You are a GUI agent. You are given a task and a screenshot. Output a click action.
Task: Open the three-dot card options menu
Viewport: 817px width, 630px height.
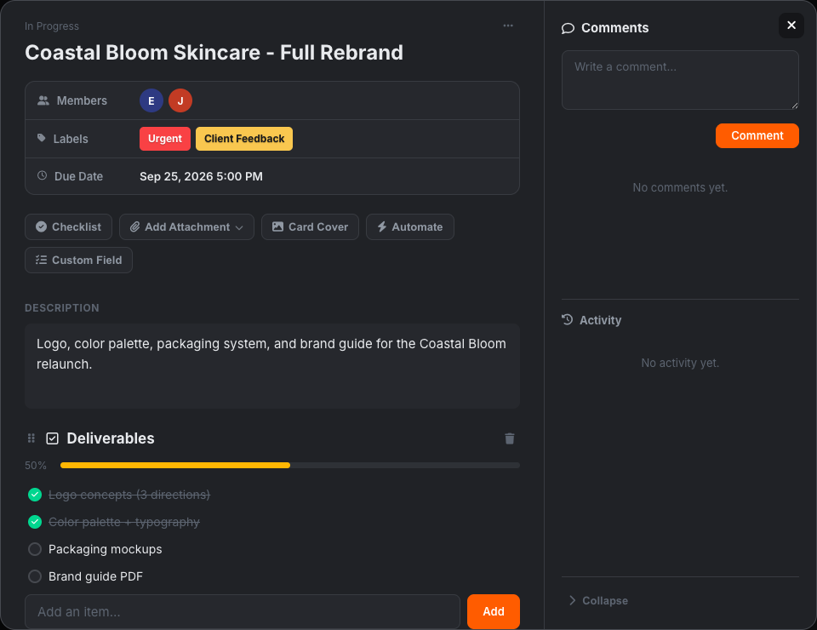click(x=508, y=26)
